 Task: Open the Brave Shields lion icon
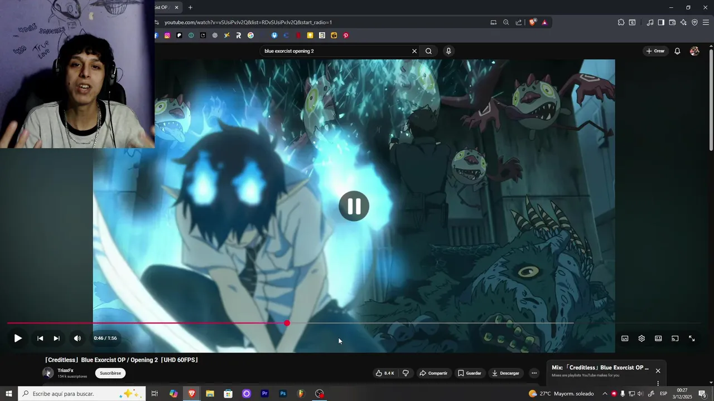pos(532,22)
